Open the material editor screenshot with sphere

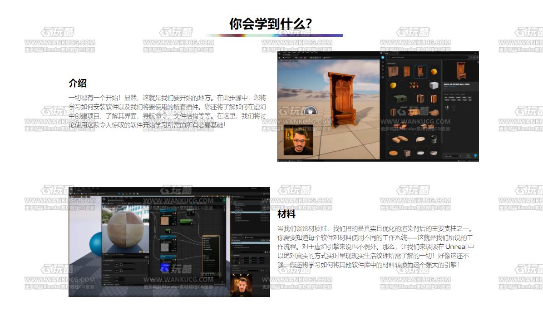169,242
